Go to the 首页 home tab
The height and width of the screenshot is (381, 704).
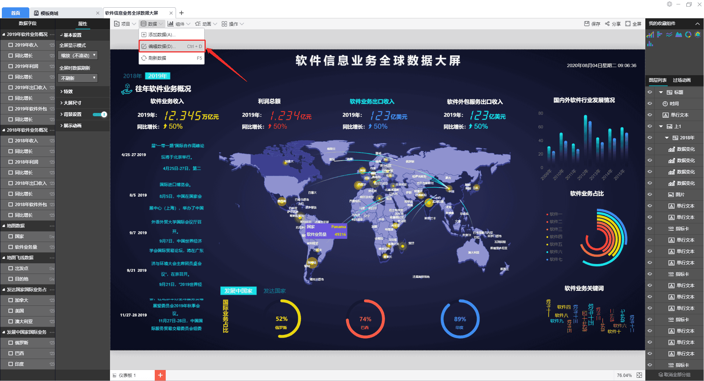[x=15, y=13]
